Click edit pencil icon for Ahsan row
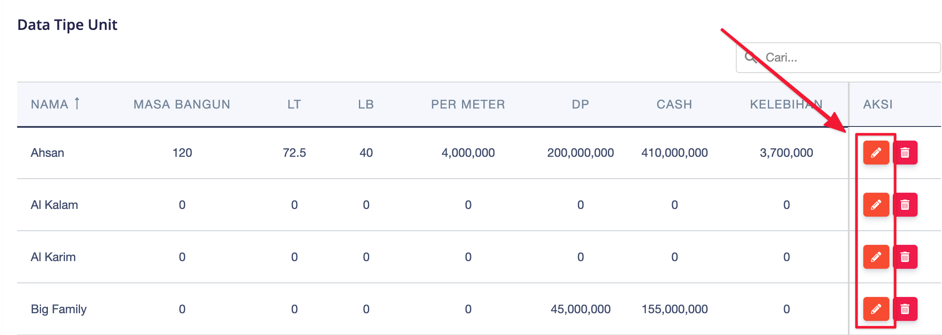Viewport: 942px width, 335px height. (x=876, y=153)
